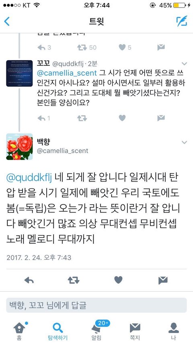
Task: Like the tweet from 꼬꼬
Action: [x=122, y=118]
